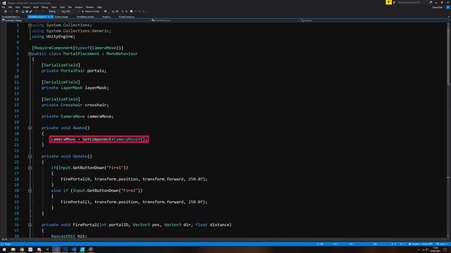This screenshot has height=253, width=451.
Task: Click the text 'private PortalPair portals;'
Action: tap(73, 70)
